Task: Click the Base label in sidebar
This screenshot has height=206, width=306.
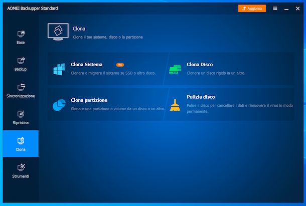Action: point(21,43)
